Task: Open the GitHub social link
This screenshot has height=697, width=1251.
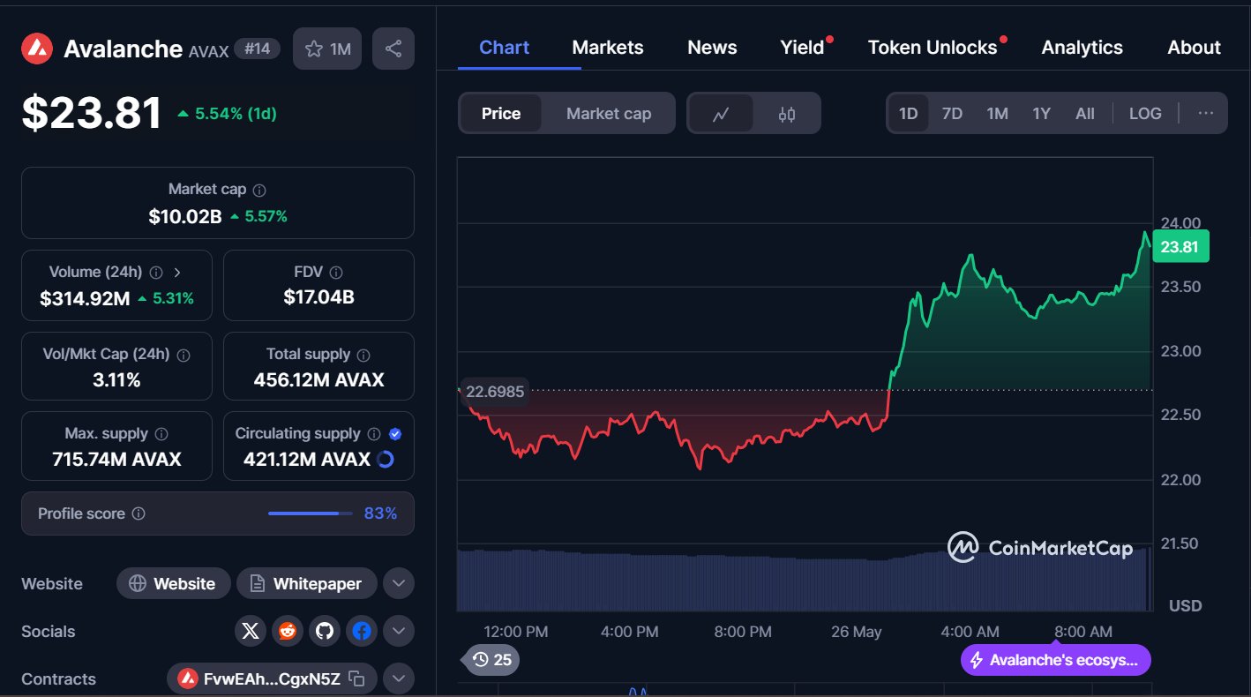Action: coord(325,631)
